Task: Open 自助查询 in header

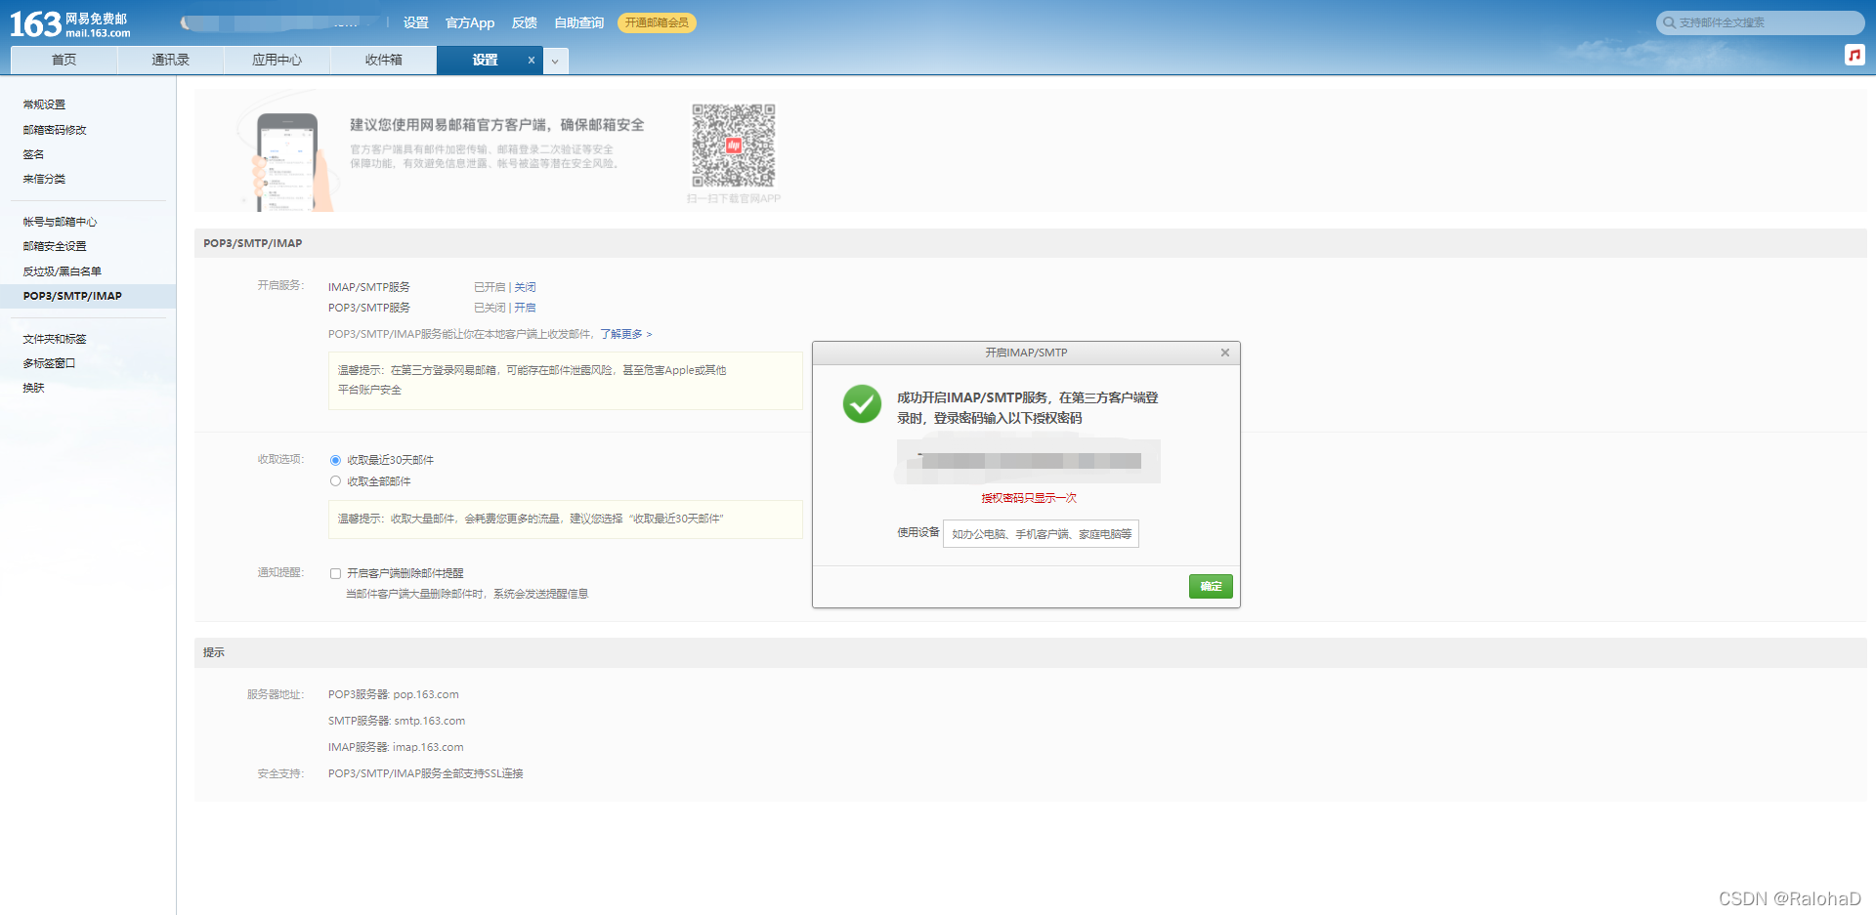Action: pyautogui.click(x=579, y=22)
